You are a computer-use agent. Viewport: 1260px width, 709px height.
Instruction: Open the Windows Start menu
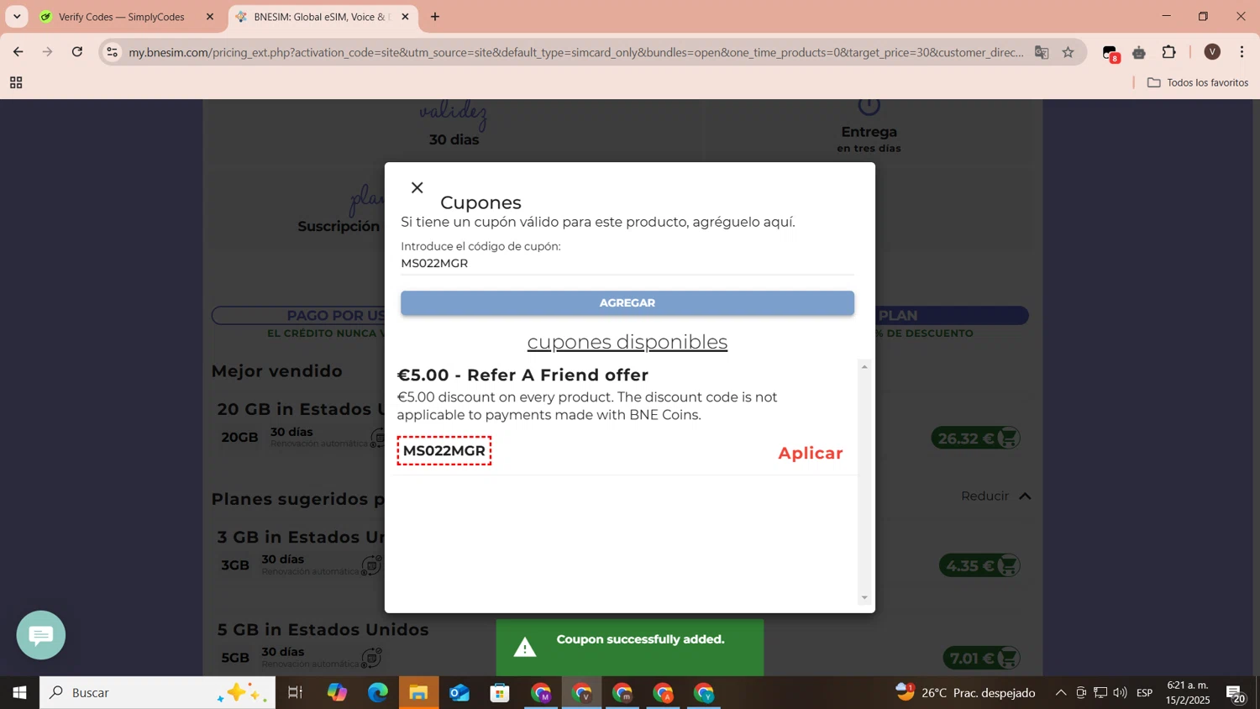pyautogui.click(x=19, y=693)
